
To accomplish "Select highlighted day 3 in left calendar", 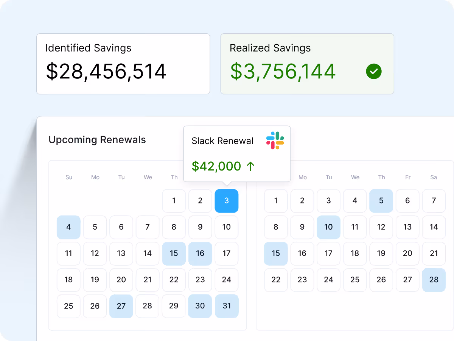I will [x=227, y=201].
